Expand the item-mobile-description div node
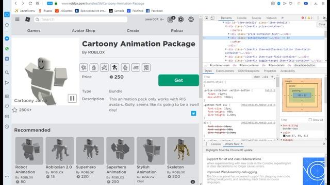Image resolution: width=330 pixels, height=185 pixels. pos(226,49)
